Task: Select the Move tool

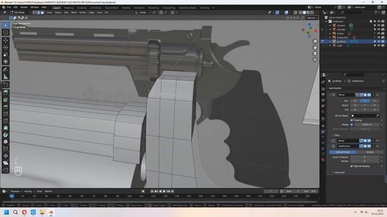Action: tap(5, 40)
